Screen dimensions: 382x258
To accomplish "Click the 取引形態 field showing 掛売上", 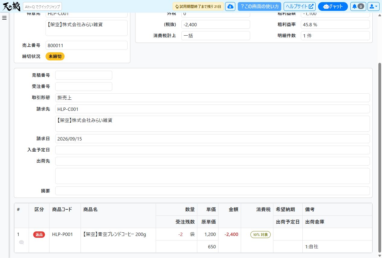I will point(212,98).
